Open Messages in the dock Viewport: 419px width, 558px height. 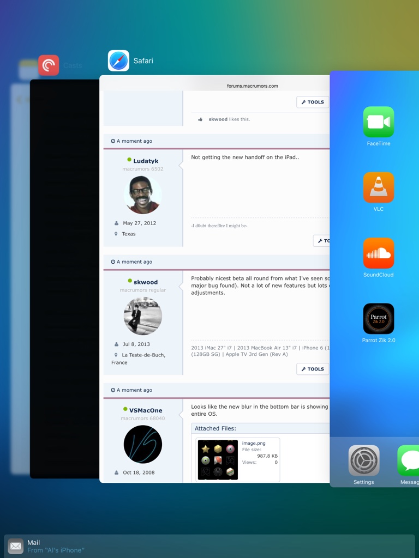409,460
